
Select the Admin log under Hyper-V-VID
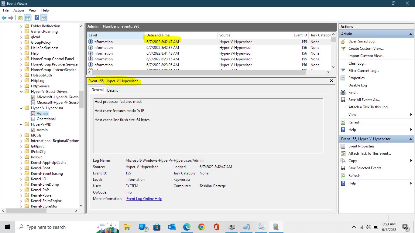[x=42, y=130]
